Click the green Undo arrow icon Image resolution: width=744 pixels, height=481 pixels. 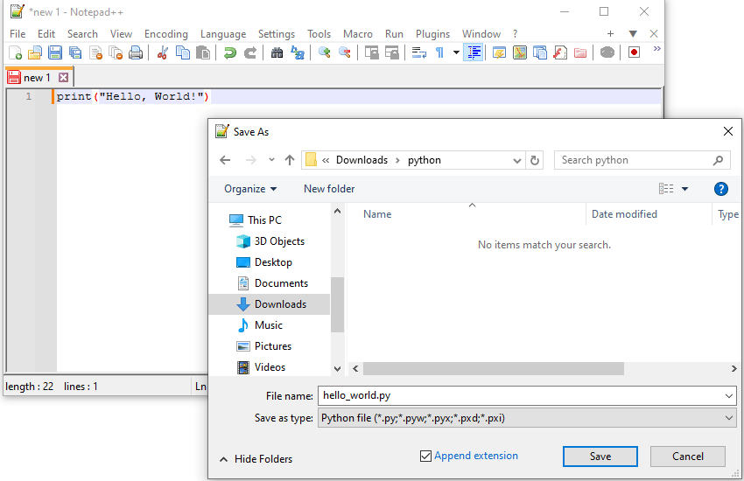(230, 52)
